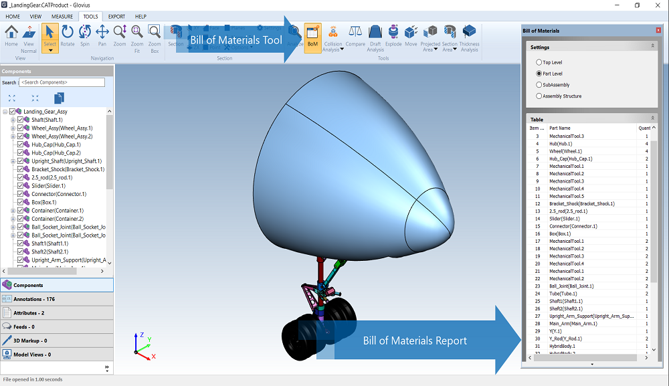The image size is (669, 386).
Task: Click the collapse-all arrows icon in Components
Action: pos(35,98)
